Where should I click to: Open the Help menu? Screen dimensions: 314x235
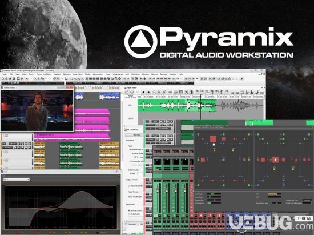tap(180, 74)
